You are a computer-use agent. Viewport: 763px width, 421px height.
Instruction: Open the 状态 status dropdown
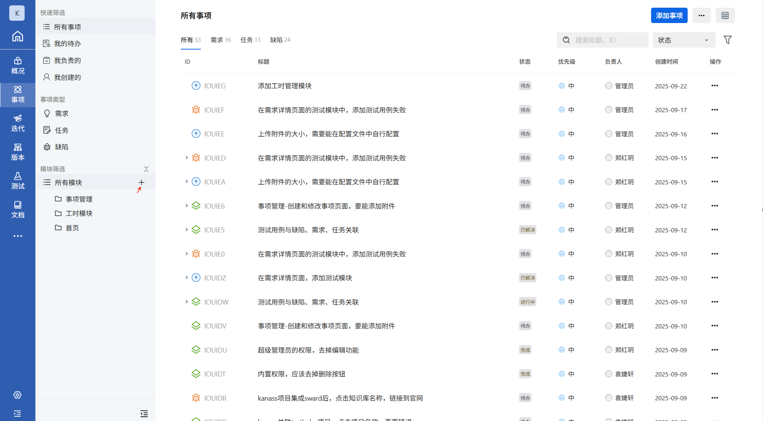684,40
